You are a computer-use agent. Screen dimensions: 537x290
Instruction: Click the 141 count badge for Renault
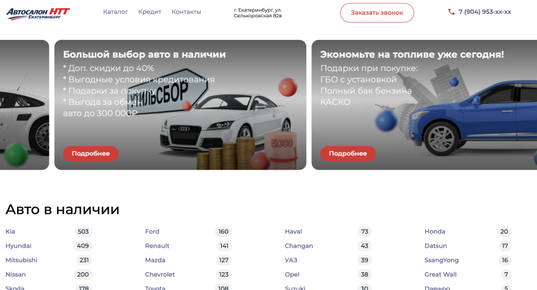click(224, 246)
